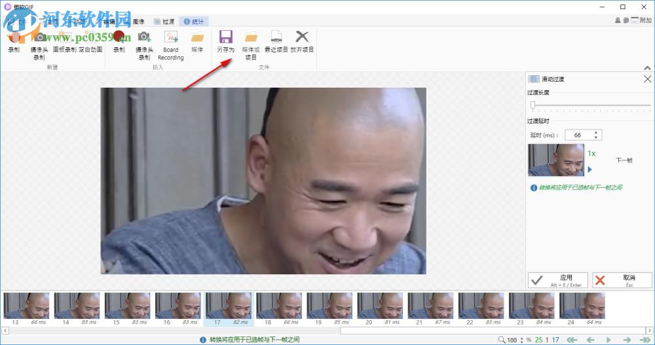Jump to last frame with double-right arrow
Viewport: 655px width, 345px height.
click(x=645, y=340)
